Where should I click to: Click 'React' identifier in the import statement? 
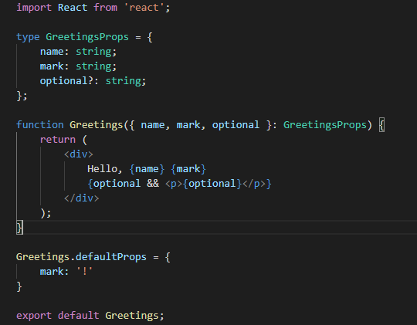point(73,8)
